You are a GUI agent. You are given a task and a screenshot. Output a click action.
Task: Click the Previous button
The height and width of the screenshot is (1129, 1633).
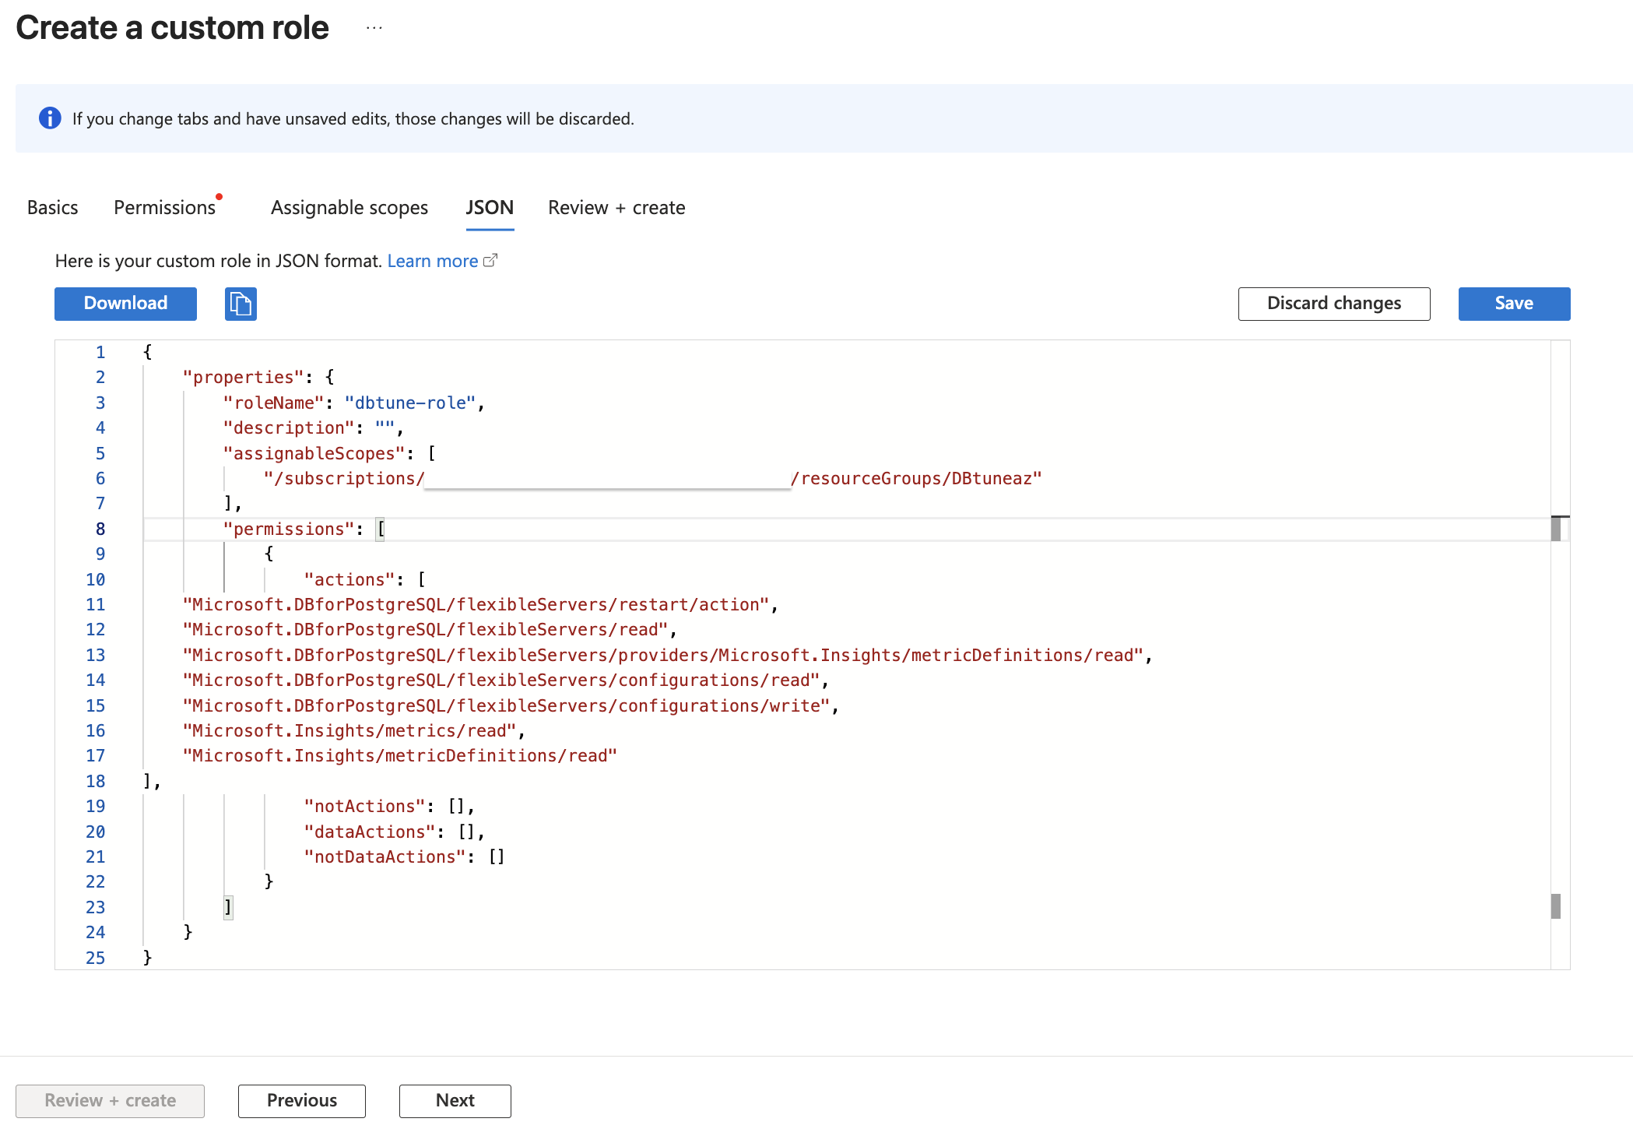tap(301, 1100)
